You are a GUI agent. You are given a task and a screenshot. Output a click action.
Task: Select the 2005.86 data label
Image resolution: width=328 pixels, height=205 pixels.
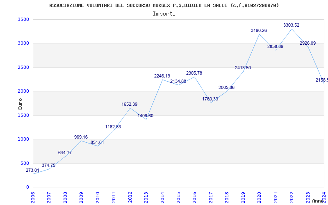[227, 87]
